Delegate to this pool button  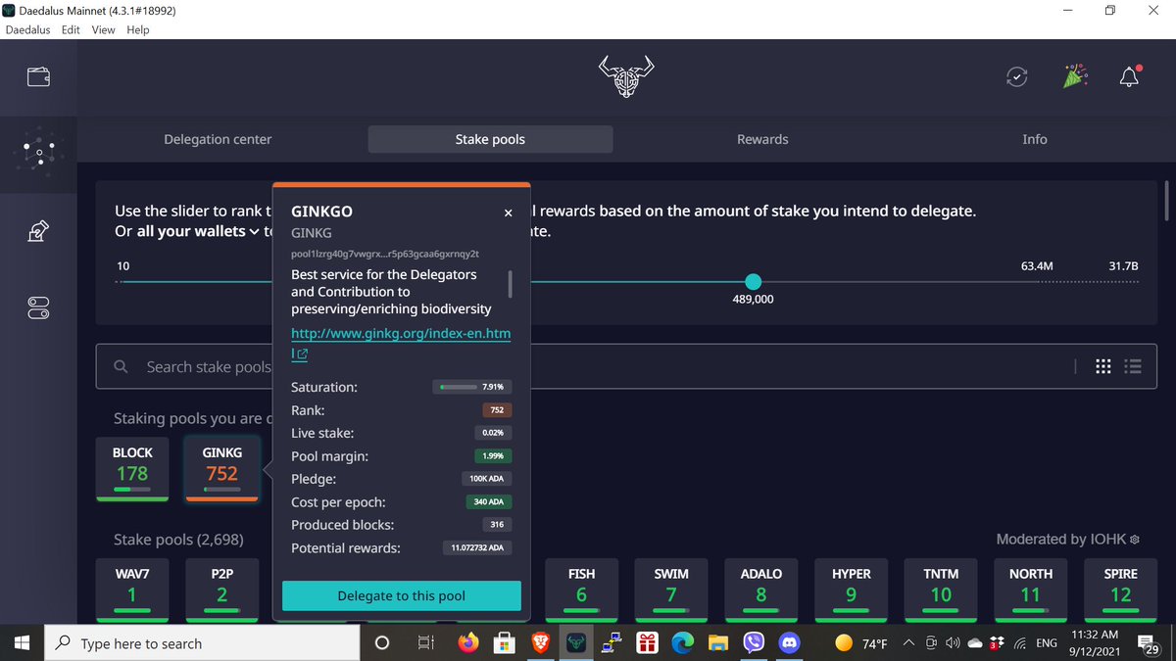click(x=402, y=595)
